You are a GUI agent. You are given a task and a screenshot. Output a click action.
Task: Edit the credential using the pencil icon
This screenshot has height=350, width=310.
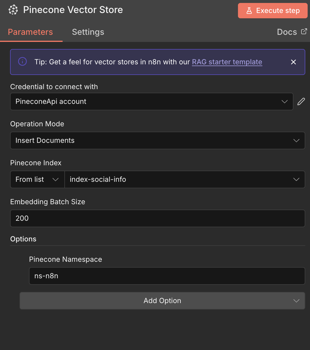pyautogui.click(x=301, y=102)
